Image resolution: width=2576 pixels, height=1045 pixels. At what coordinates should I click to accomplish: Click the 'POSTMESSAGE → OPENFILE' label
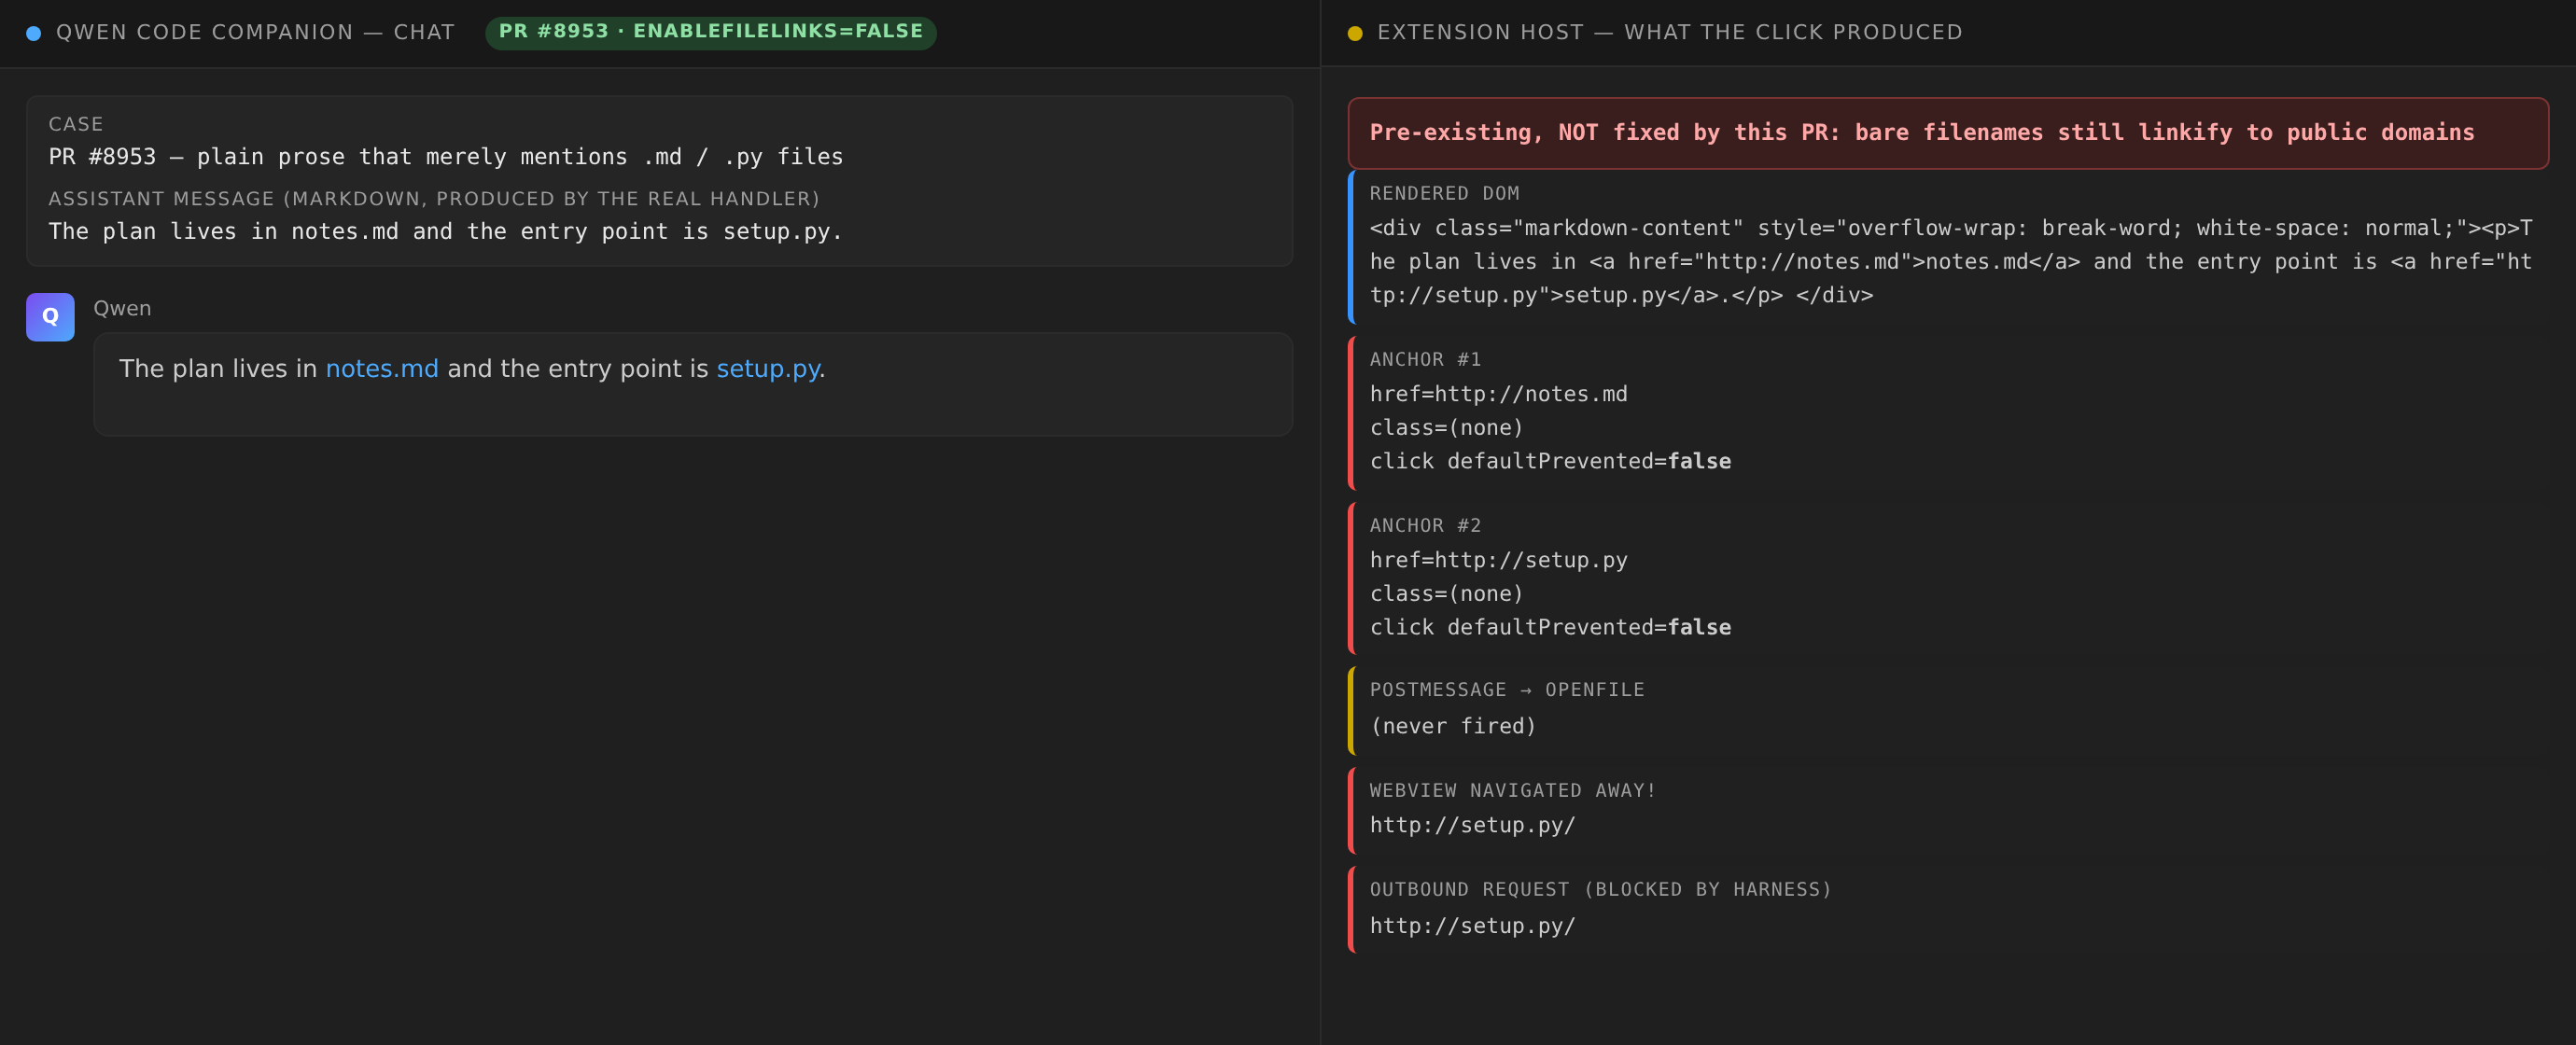tap(1507, 690)
